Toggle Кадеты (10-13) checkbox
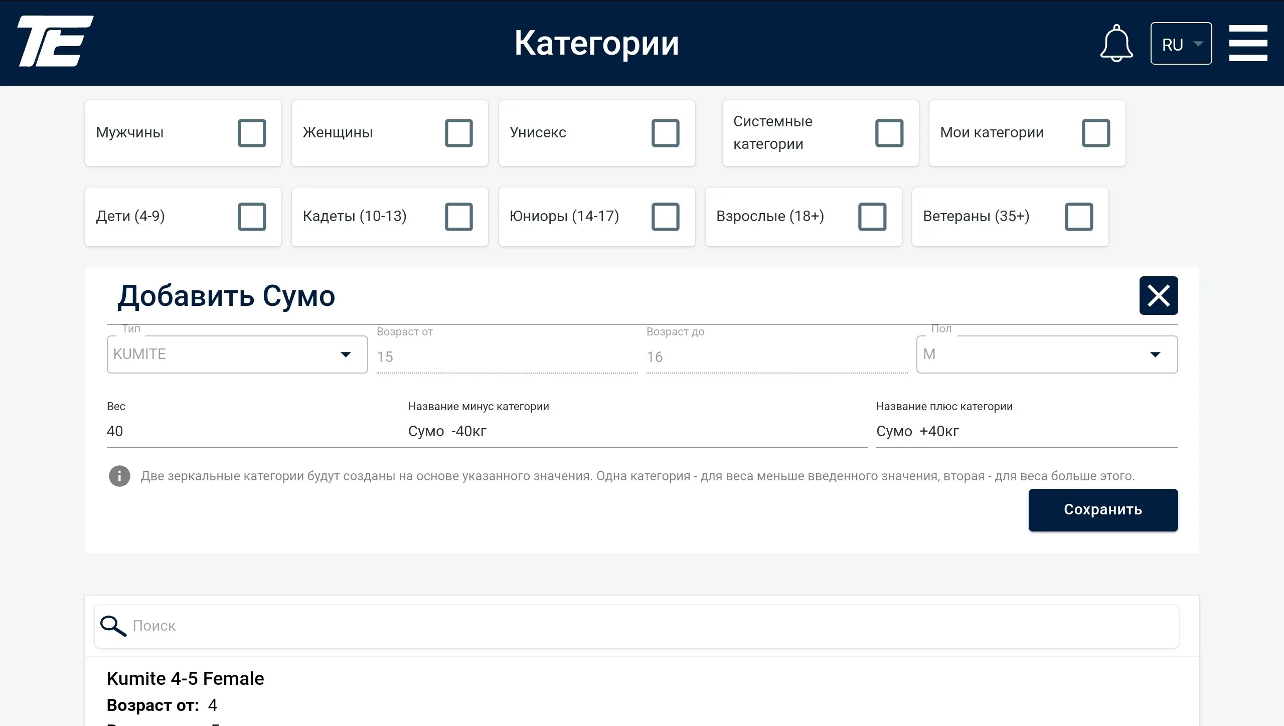Image resolution: width=1284 pixels, height=726 pixels. pos(459,217)
